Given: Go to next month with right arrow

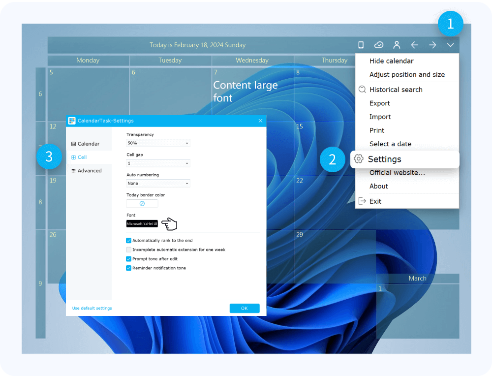Looking at the screenshot, I should (432, 45).
